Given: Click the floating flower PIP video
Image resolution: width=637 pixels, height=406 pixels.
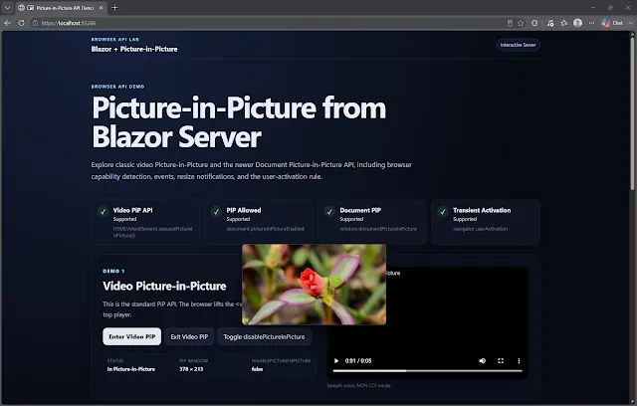Looking at the screenshot, I should [315, 285].
